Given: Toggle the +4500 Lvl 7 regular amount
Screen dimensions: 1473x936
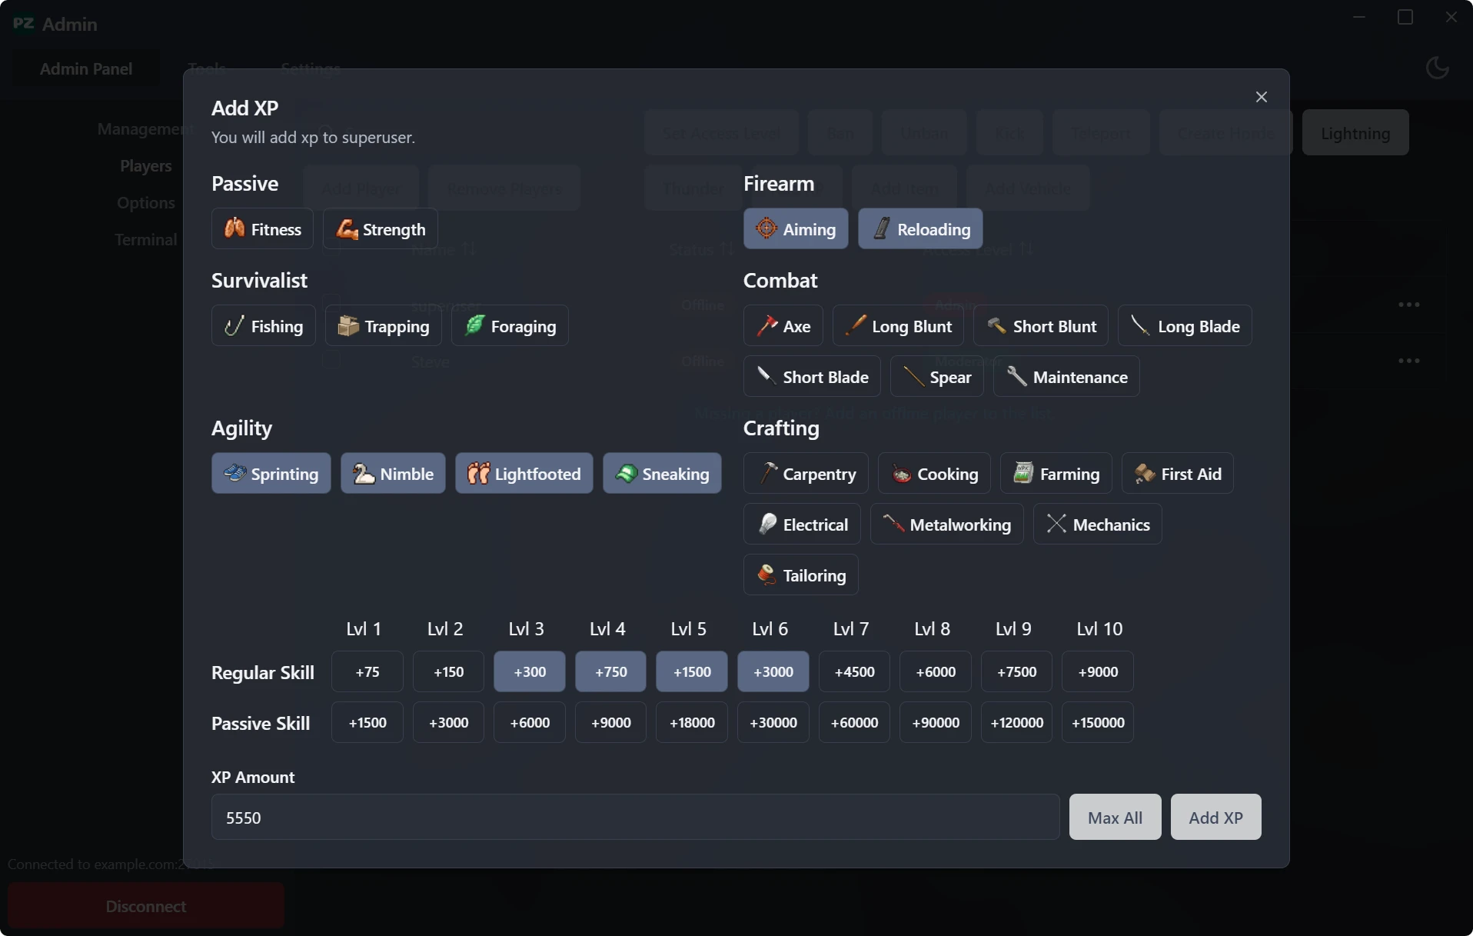Looking at the screenshot, I should click(854, 671).
